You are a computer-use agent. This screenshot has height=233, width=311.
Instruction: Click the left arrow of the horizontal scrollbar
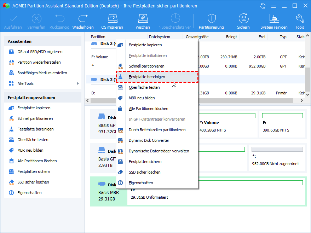click(88, 101)
